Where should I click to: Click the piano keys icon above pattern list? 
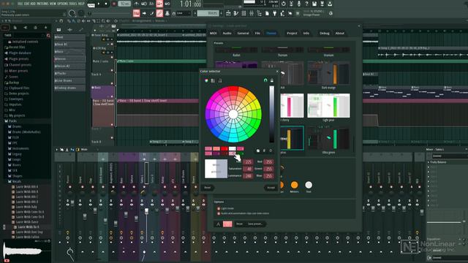tap(58, 29)
